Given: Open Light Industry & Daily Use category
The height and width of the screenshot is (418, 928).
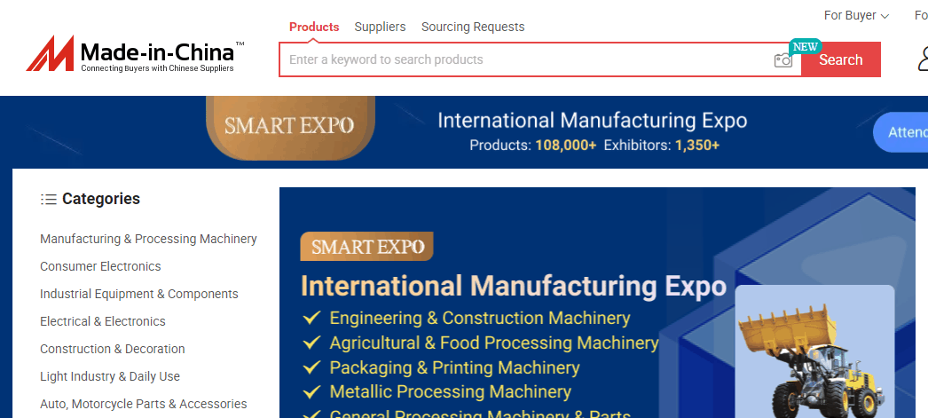Looking at the screenshot, I should 110,376.
